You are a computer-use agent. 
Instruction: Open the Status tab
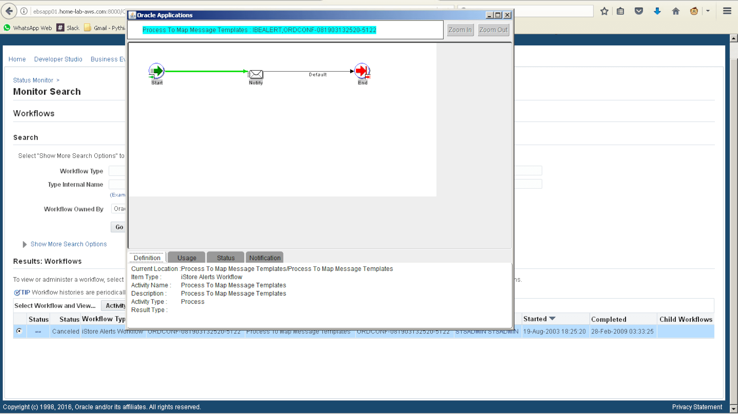point(226,258)
